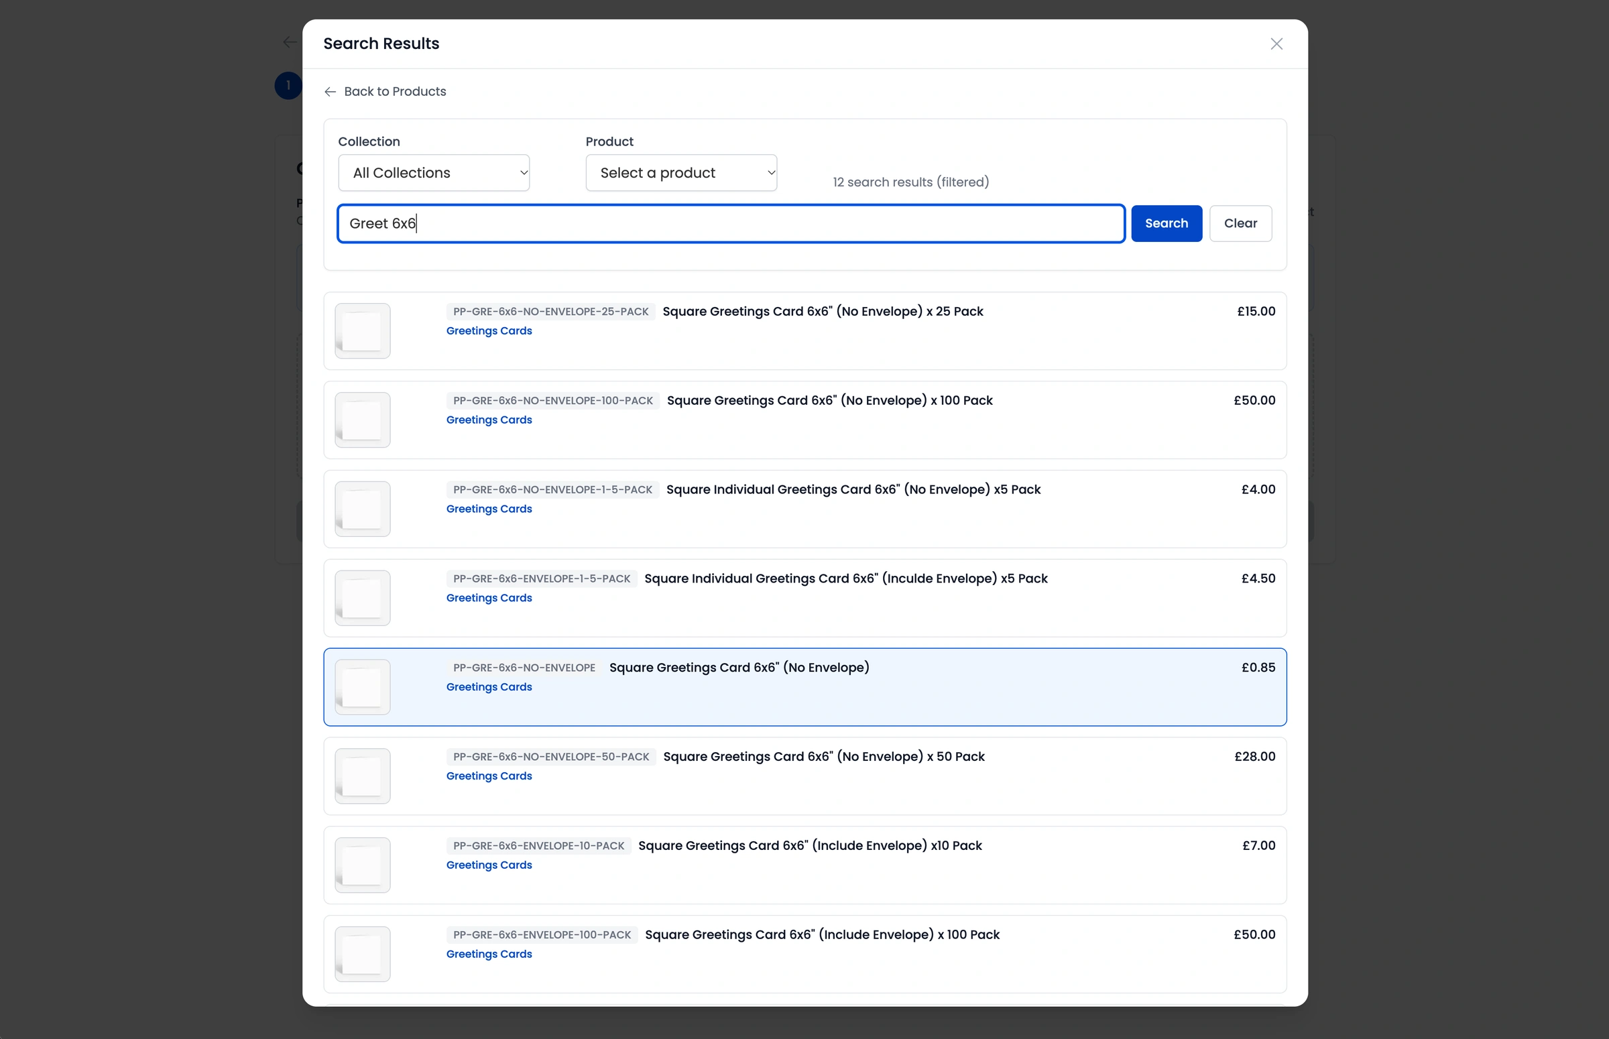Click the blue Search button
Screen dimensions: 1609x1039
(x=1167, y=223)
